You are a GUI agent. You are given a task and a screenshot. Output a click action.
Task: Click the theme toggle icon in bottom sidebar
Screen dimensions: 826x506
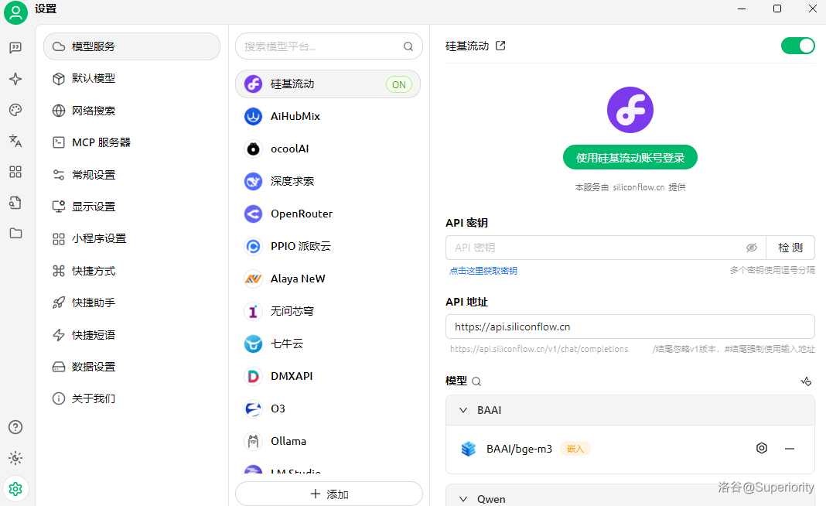(15, 458)
